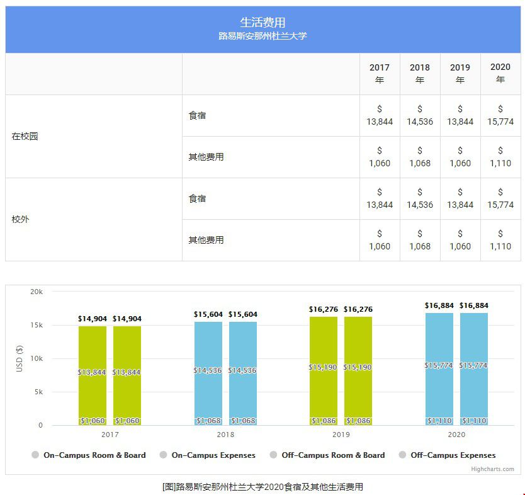525x495 pixels.
Task: Click 在校园 其他费用 2018 cell $1,068
Action: (420, 157)
